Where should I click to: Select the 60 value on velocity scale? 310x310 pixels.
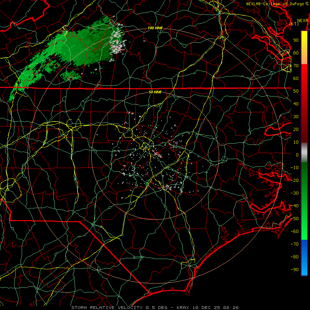[296, 79]
